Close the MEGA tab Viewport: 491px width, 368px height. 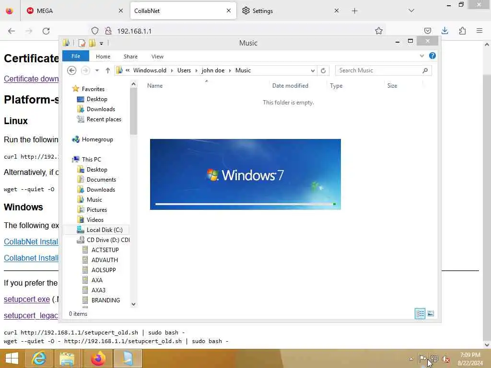click(121, 11)
